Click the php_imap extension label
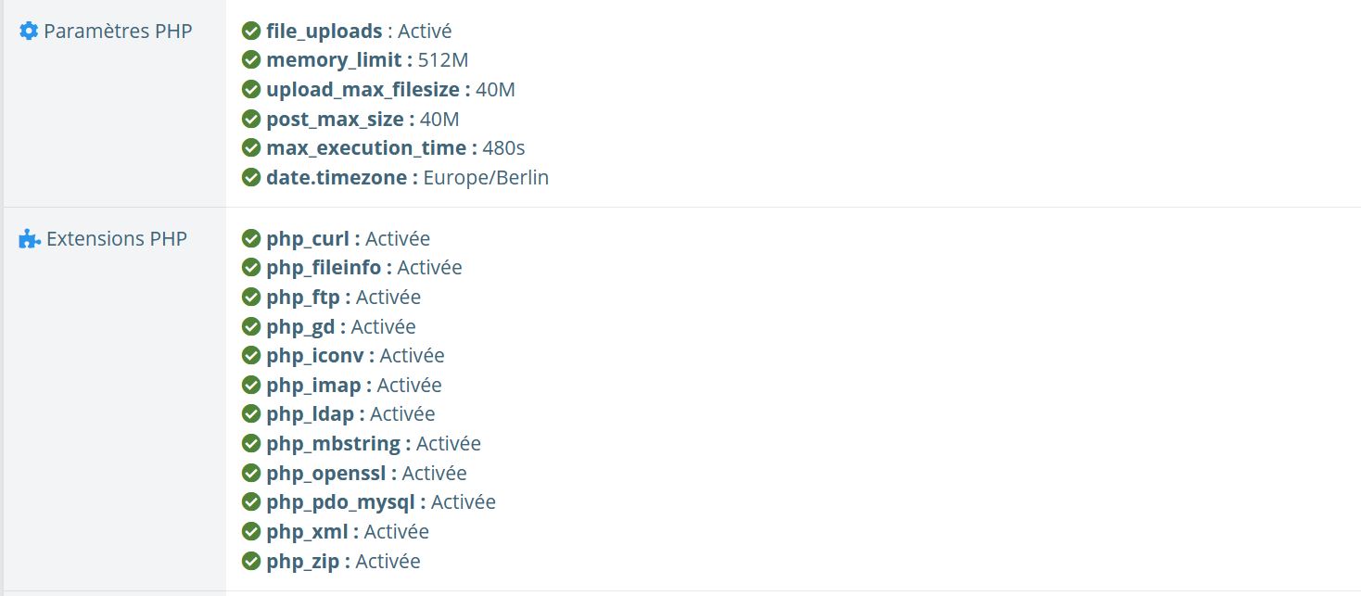Viewport: 1361px width, 596px height. [313, 386]
